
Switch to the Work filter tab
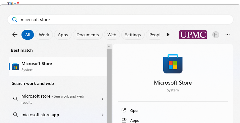[x=44, y=35]
